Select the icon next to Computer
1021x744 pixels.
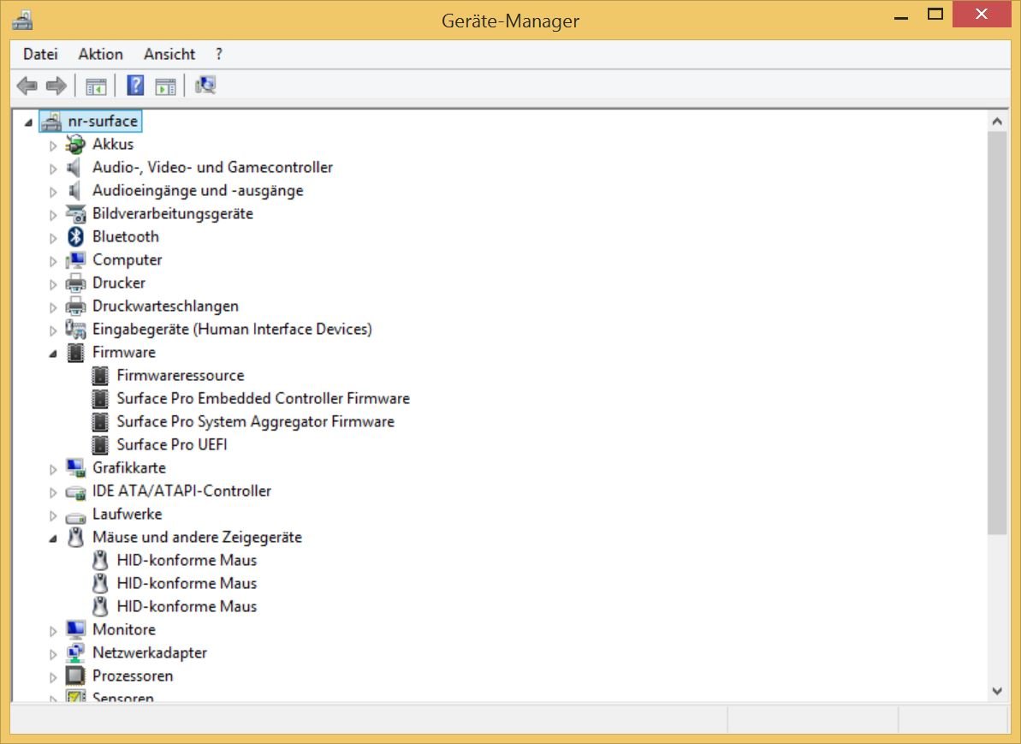click(75, 260)
